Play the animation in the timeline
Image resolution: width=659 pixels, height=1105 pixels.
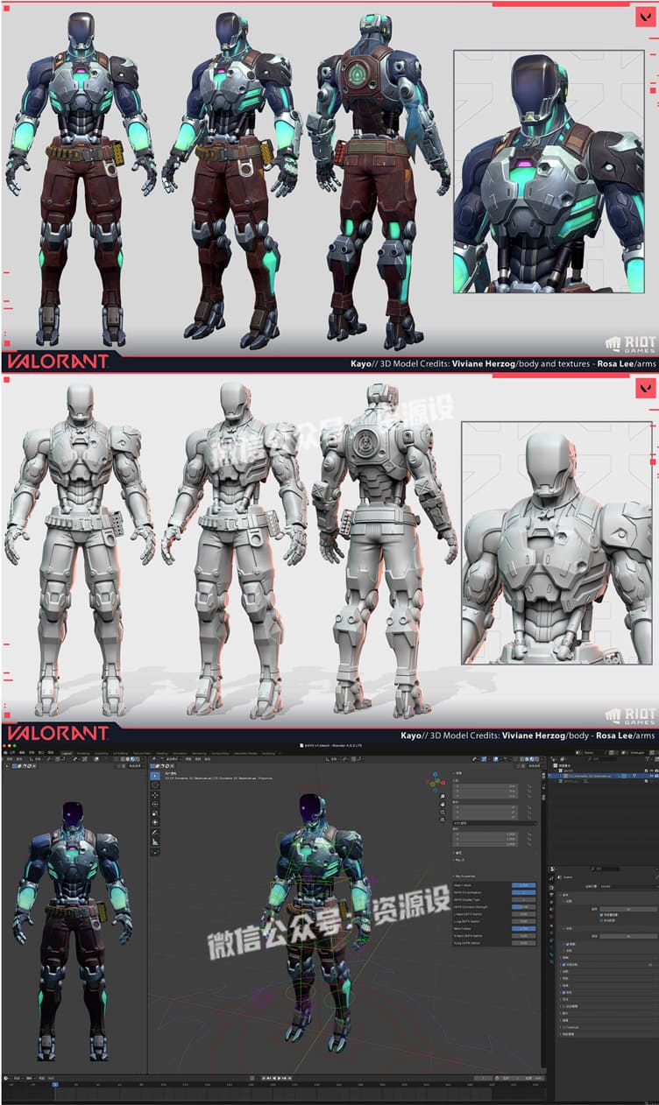[279, 1077]
